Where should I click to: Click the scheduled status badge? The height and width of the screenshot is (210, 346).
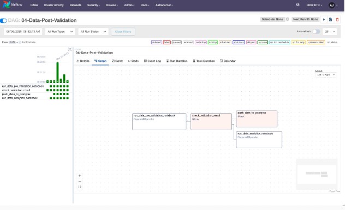[225, 42]
